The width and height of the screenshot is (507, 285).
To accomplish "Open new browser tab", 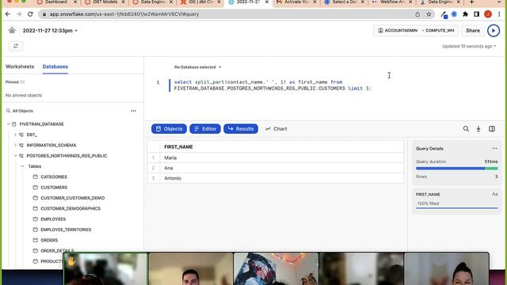I will point(472,2).
